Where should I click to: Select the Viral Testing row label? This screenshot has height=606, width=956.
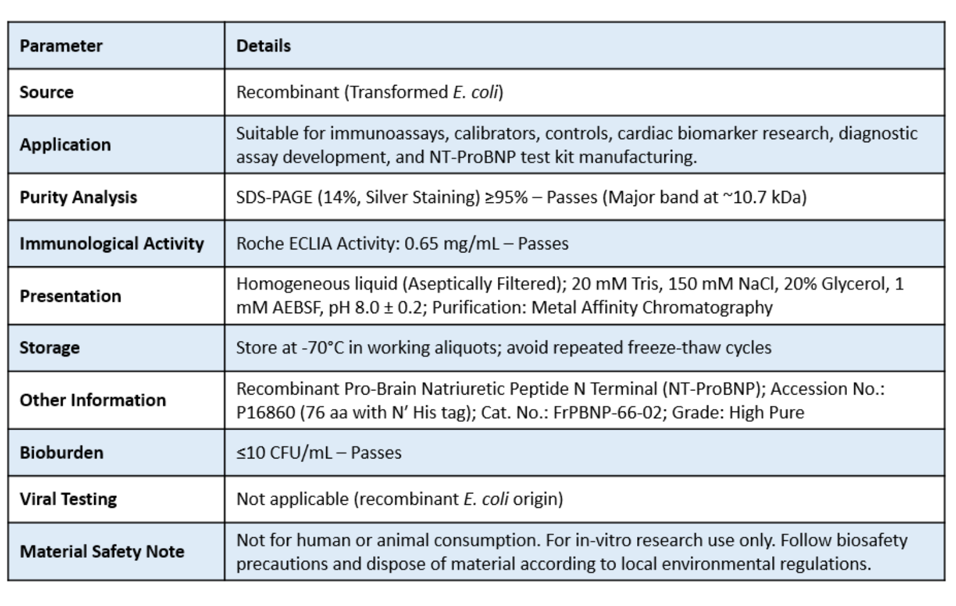68,499
